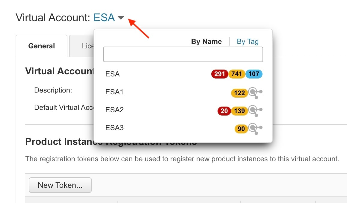347x203 pixels.
Task: Click the ESA2 hierarchy node icon
Action: (255, 111)
